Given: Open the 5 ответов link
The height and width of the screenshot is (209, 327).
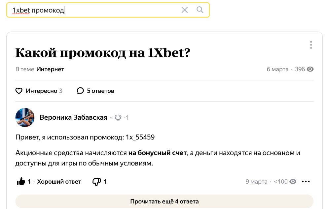Looking at the screenshot, I should click(x=100, y=91).
